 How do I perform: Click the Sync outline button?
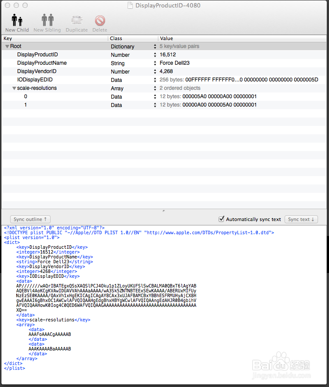[30, 219]
